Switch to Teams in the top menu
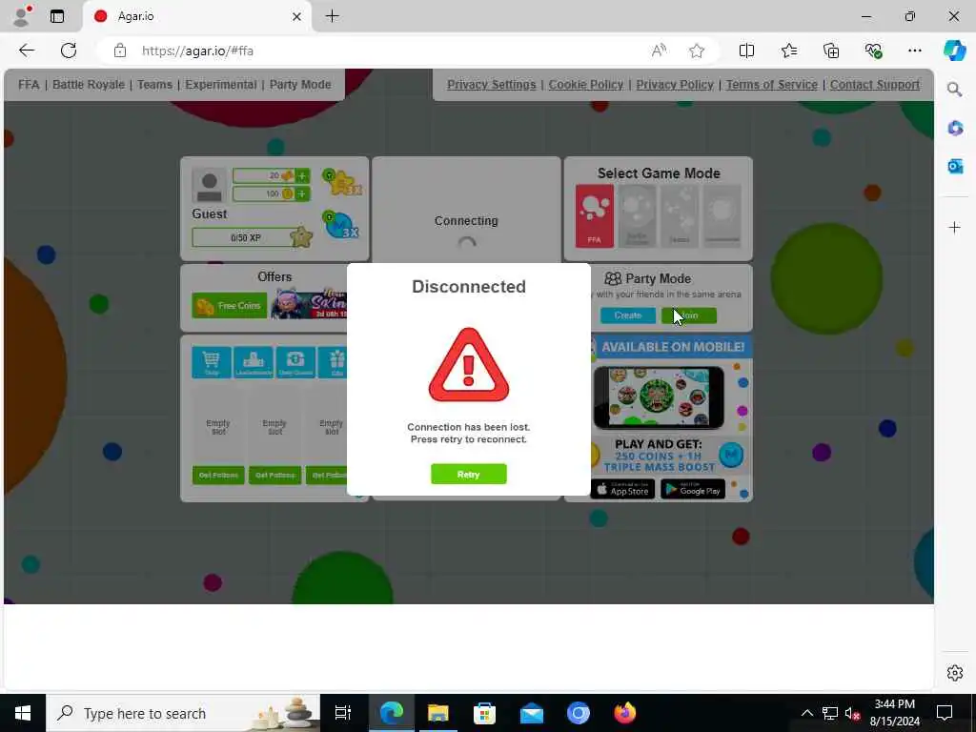The image size is (976, 732). point(154,85)
